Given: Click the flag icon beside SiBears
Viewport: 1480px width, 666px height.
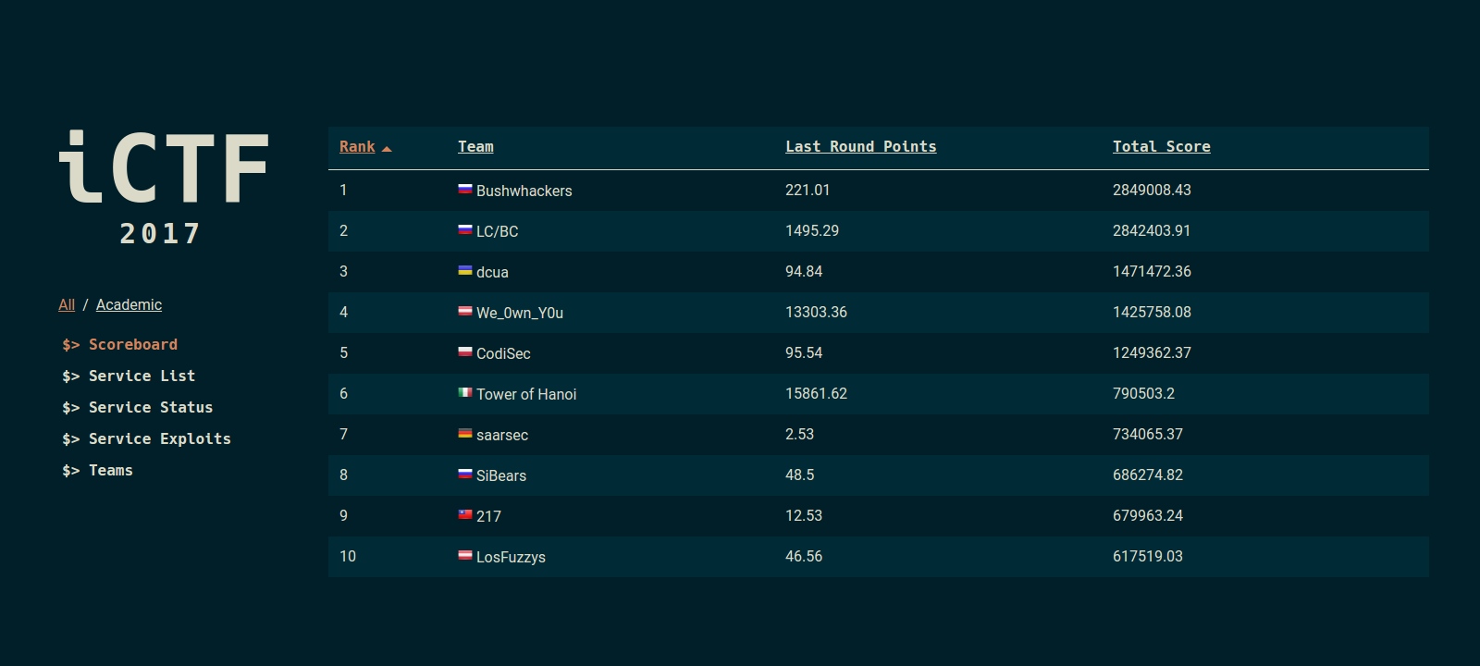Looking at the screenshot, I should point(465,474).
